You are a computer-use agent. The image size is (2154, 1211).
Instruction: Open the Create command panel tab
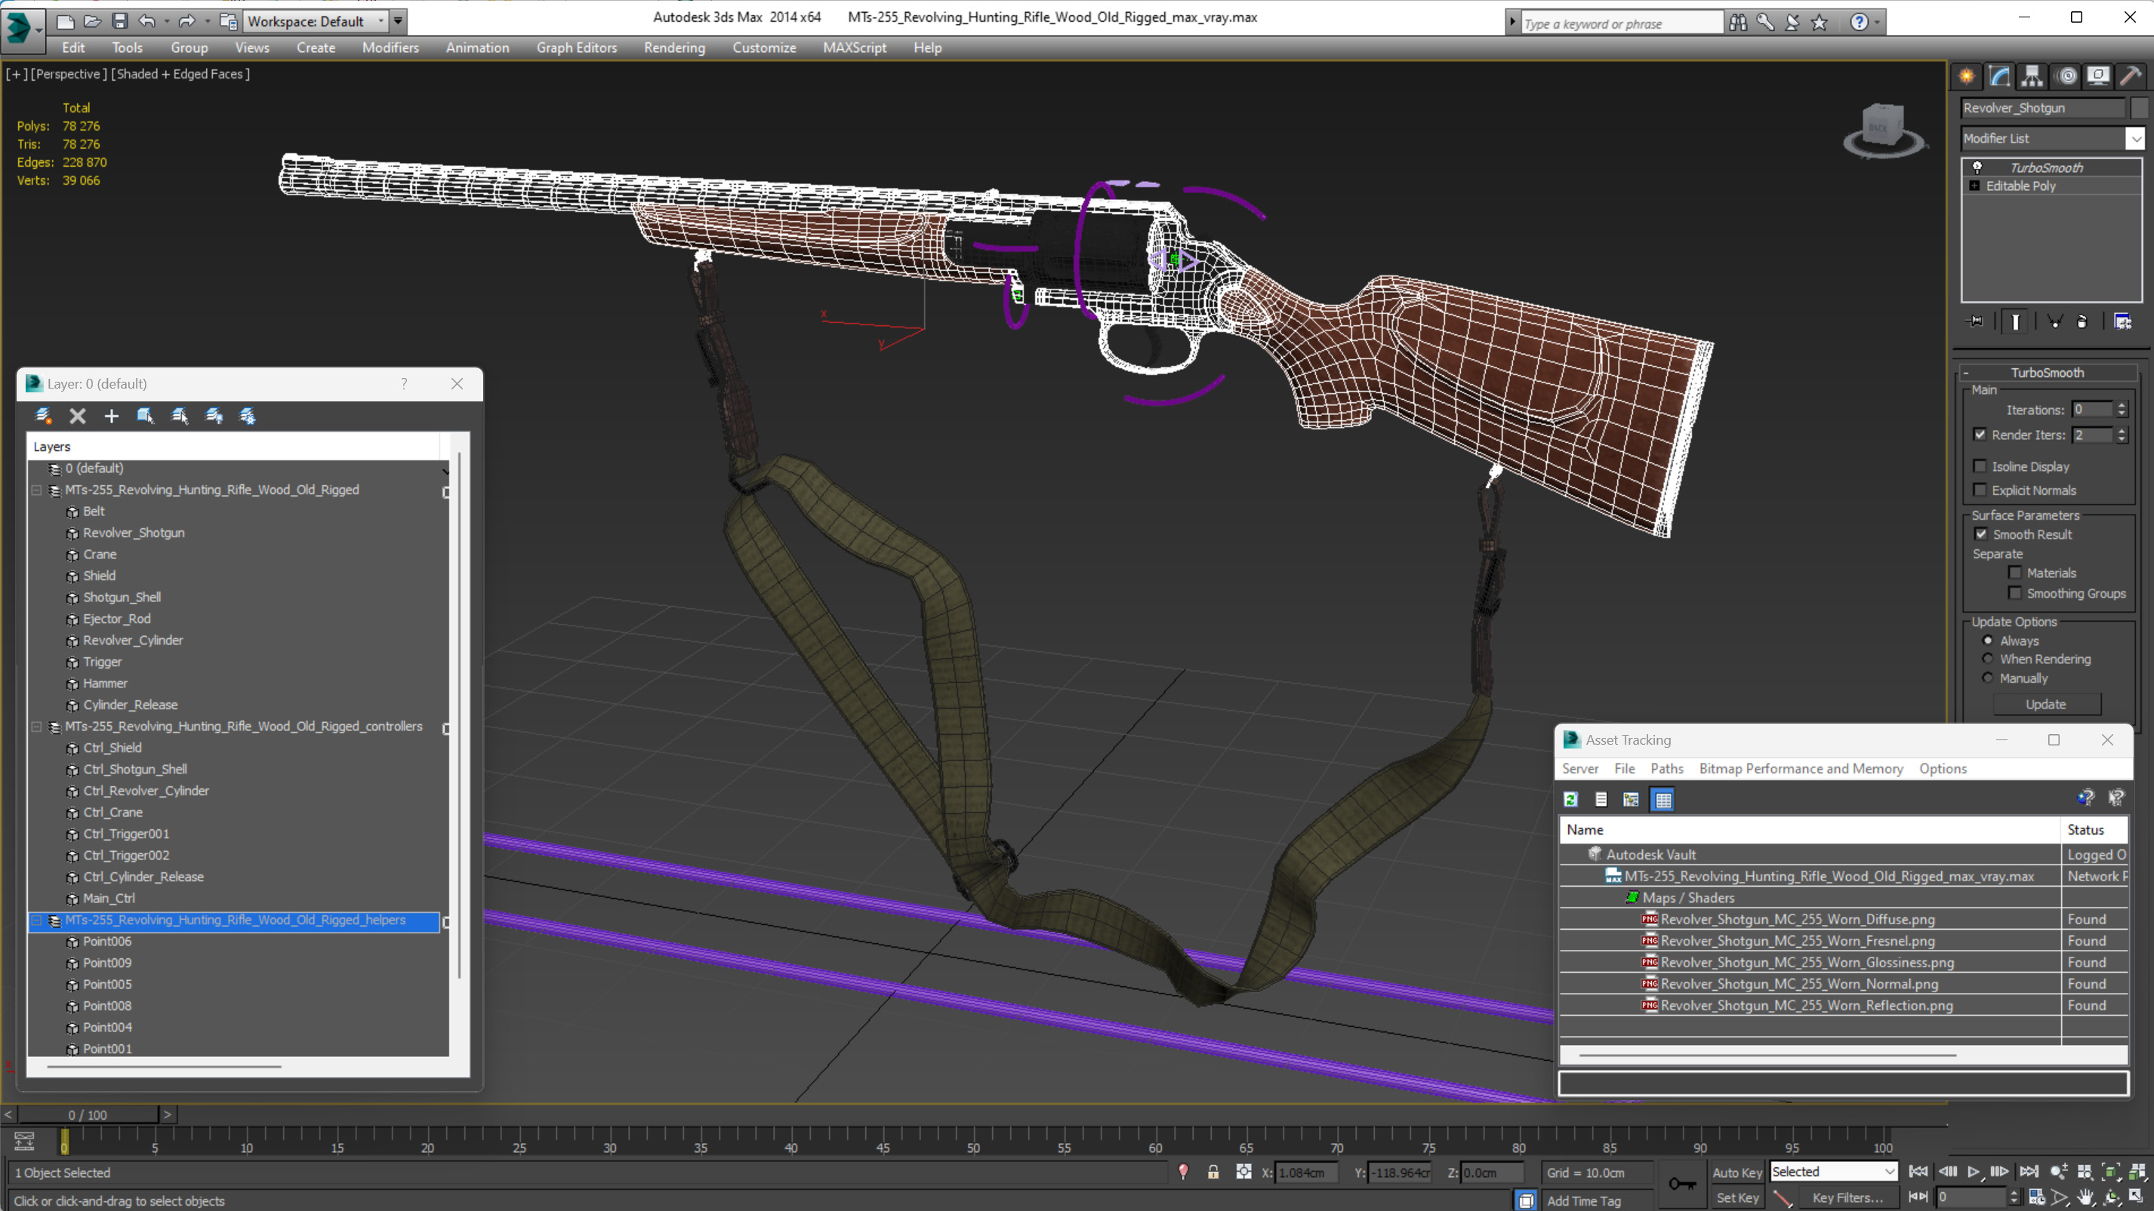point(1967,76)
